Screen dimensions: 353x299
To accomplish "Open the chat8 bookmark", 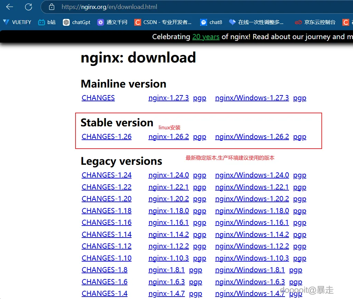I will 211,22.
